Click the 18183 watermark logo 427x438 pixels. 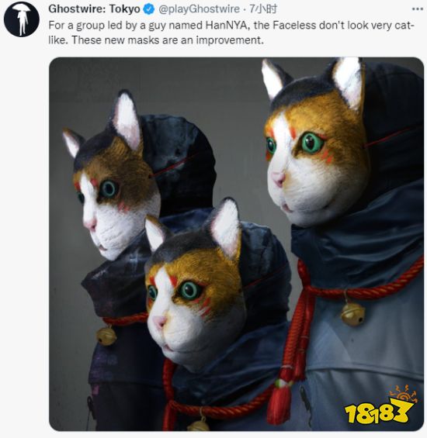coord(379,412)
